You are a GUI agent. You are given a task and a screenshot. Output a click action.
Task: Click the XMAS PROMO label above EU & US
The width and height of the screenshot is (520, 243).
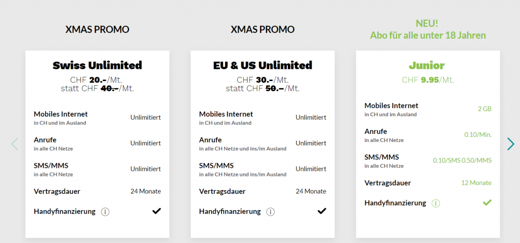tap(263, 29)
